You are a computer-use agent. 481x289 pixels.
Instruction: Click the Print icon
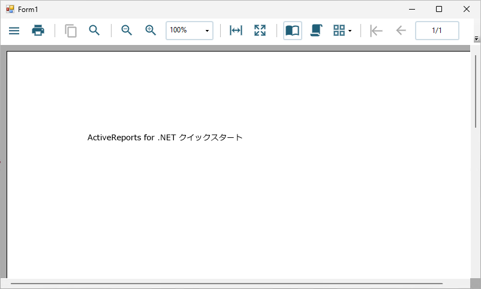click(38, 31)
